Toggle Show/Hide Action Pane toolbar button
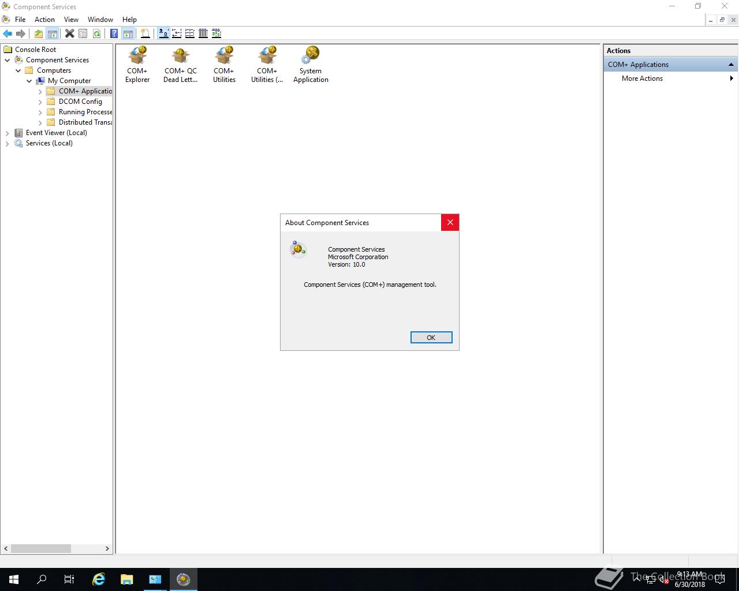 click(x=128, y=33)
